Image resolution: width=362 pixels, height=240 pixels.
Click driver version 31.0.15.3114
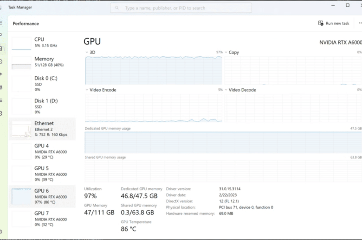(x=230, y=189)
